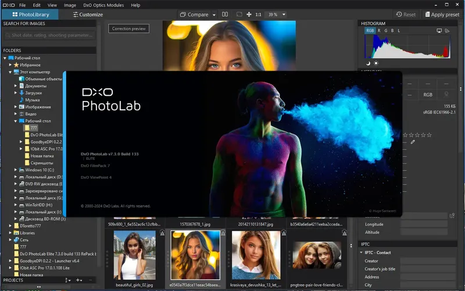Click the Longitude input field
Screen dimensions: 465x291
tap(424, 224)
